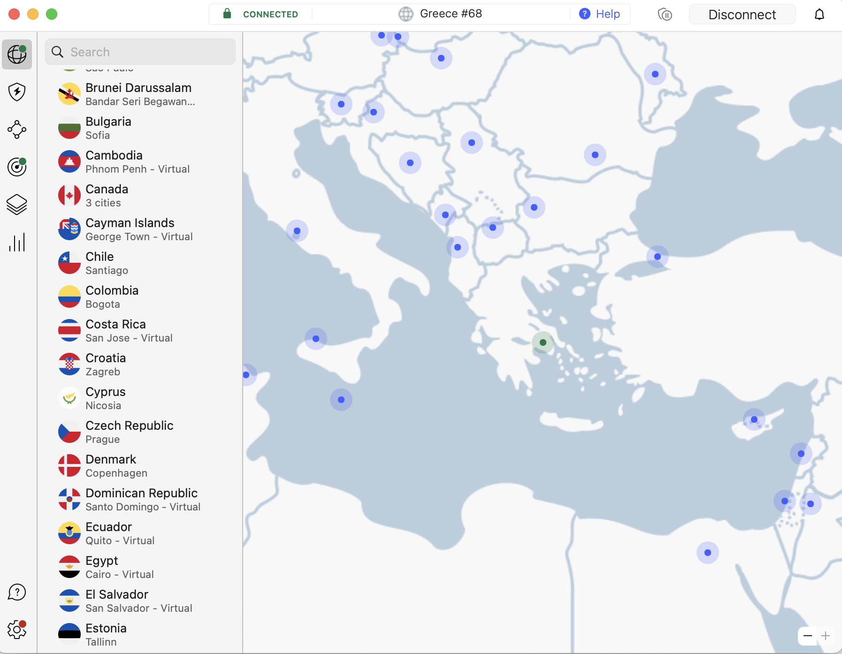Zoom in the map with plus
Image resolution: width=842 pixels, height=654 pixels.
click(x=826, y=636)
